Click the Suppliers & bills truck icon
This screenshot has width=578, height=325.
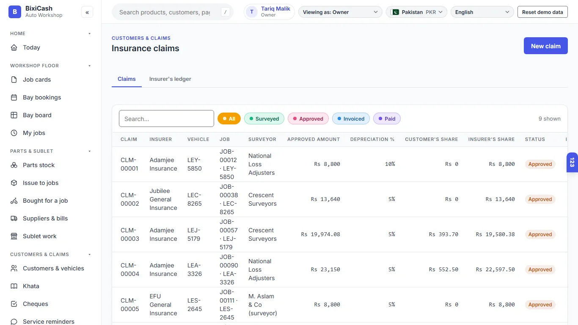14,218
